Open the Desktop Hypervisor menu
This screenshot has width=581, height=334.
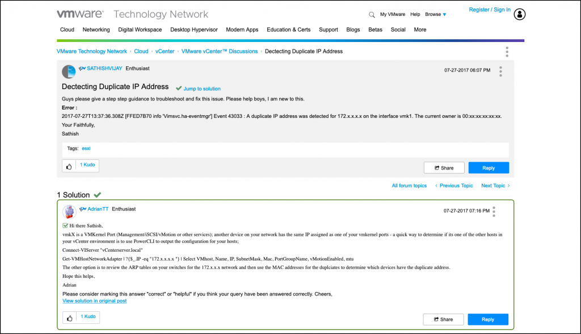pos(194,29)
